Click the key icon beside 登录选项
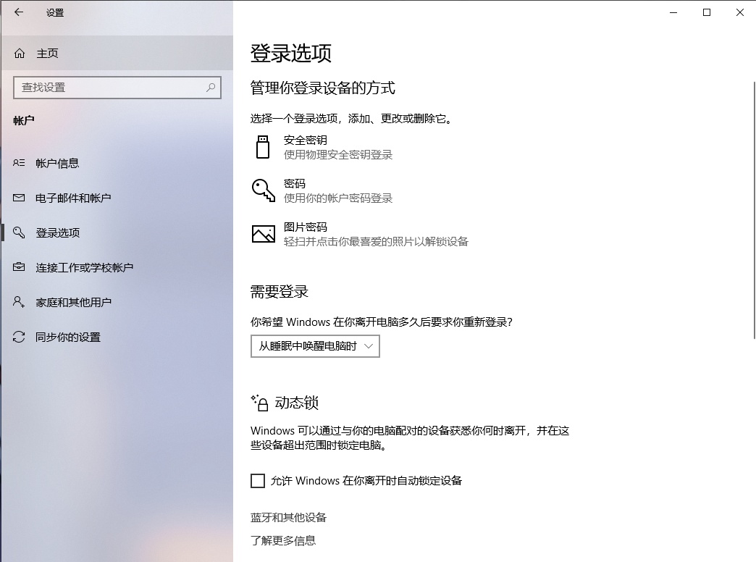The height and width of the screenshot is (562, 756). (19, 232)
